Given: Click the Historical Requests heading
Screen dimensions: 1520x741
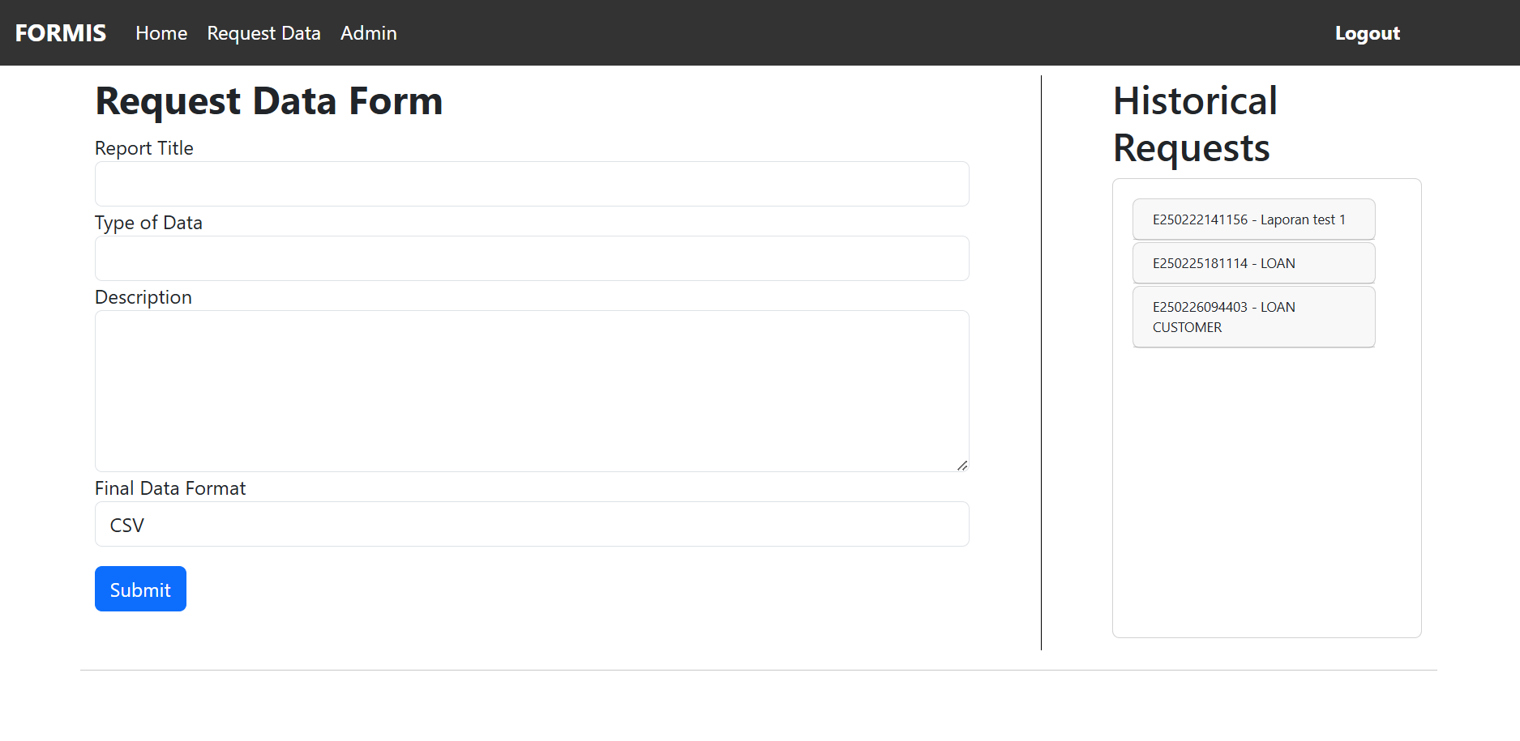Looking at the screenshot, I should click(1195, 124).
